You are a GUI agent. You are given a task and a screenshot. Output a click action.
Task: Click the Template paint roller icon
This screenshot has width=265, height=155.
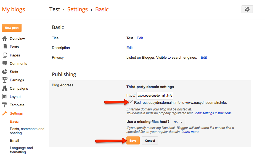pos(5,105)
